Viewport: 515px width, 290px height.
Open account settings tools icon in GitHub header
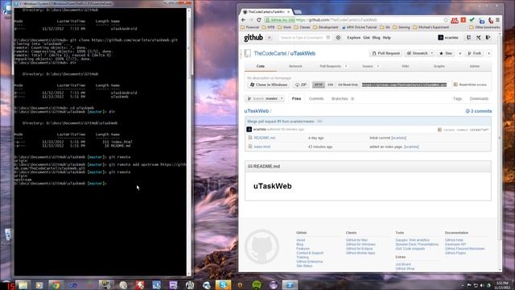click(479, 38)
